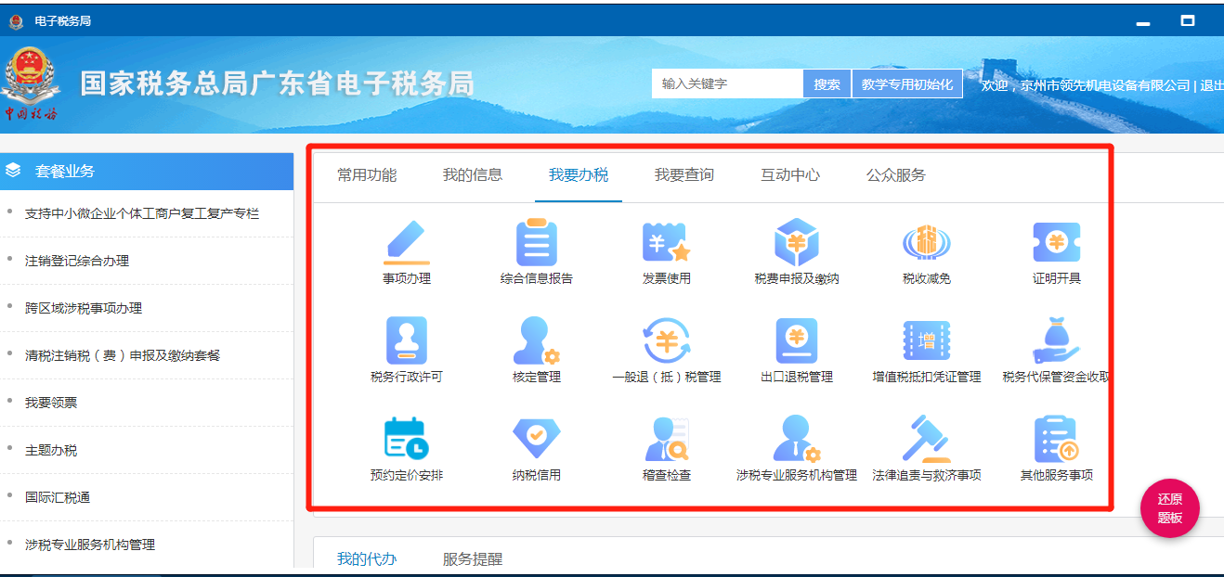The width and height of the screenshot is (1224, 577).
Task: Open the 发票使用 invoice icon
Action: pos(667,243)
